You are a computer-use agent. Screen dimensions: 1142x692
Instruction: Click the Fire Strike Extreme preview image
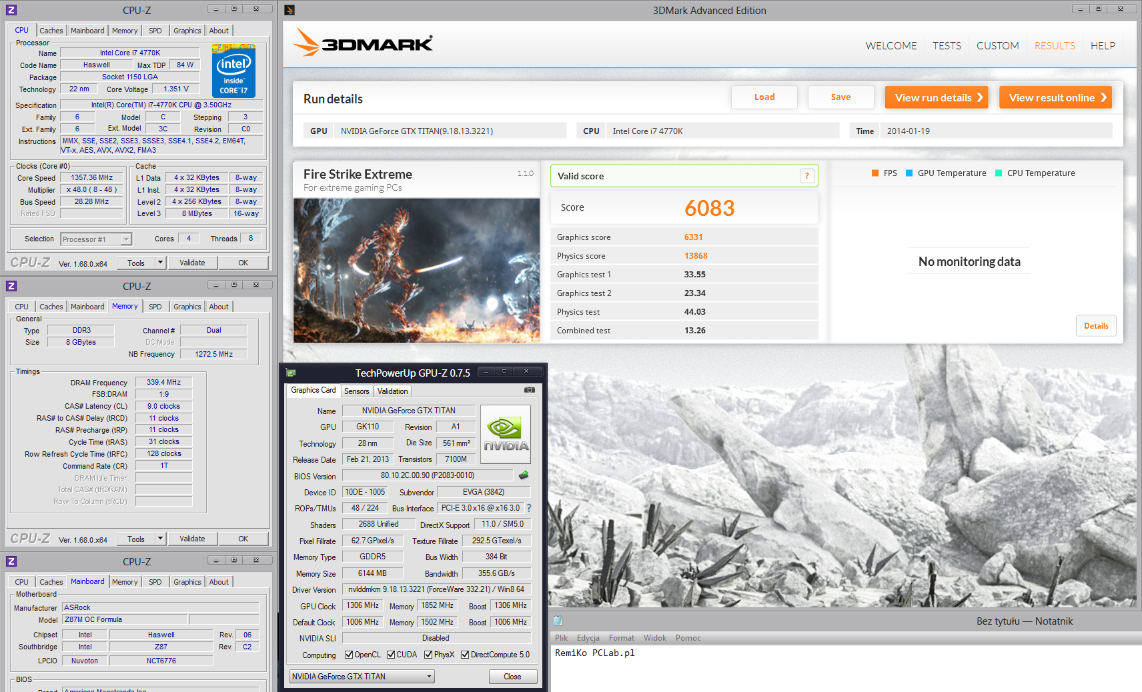pyautogui.click(x=416, y=271)
